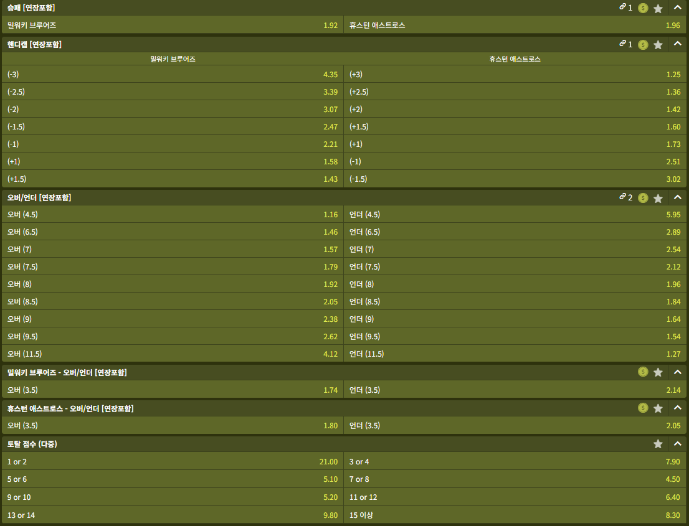Choose 밀워키 handicap (-1) at 2.21
This screenshot has width=689, height=526.
[173, 144]
